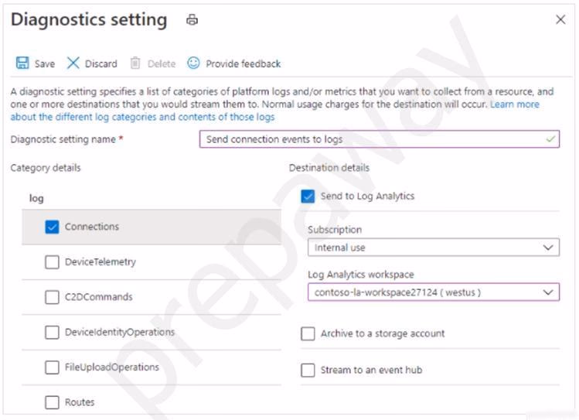Viewport: 579px width, 420px height.
Task: Enable the DeviceTelemetry checkbox
Action: [52, 262]
